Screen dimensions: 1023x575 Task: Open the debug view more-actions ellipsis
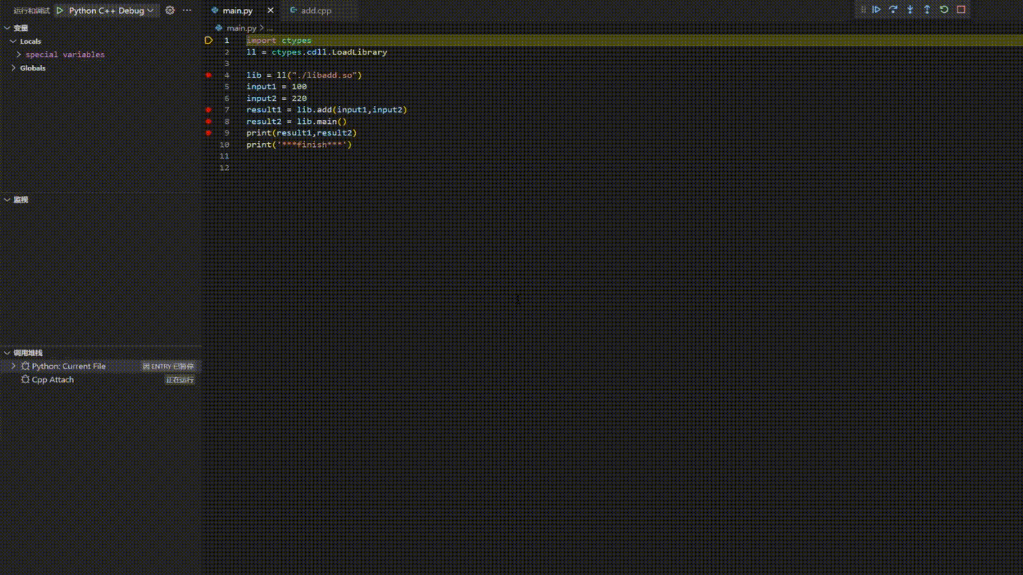[x=187, y=10]
